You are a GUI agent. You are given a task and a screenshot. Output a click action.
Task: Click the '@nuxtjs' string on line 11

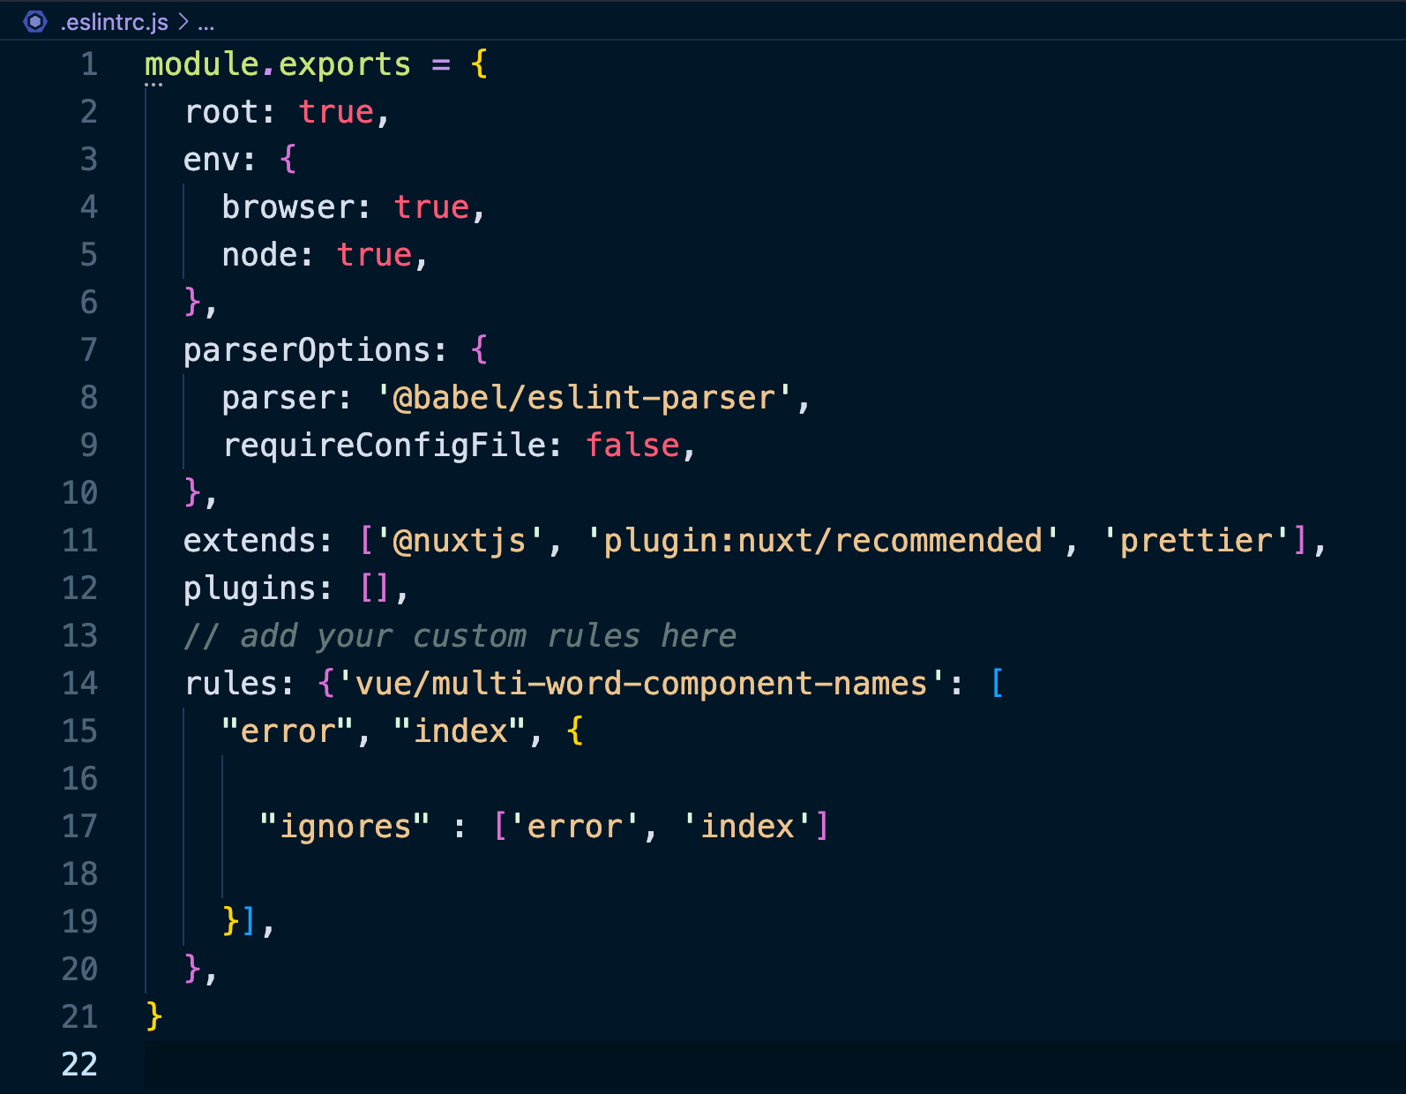point(460,540)
